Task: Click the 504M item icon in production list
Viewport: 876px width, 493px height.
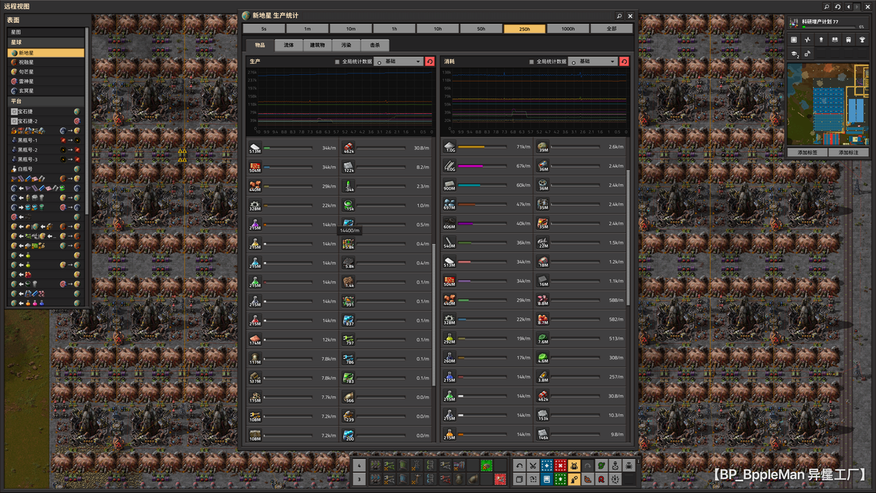Action: pyautogui.click(x=255, y=167)
